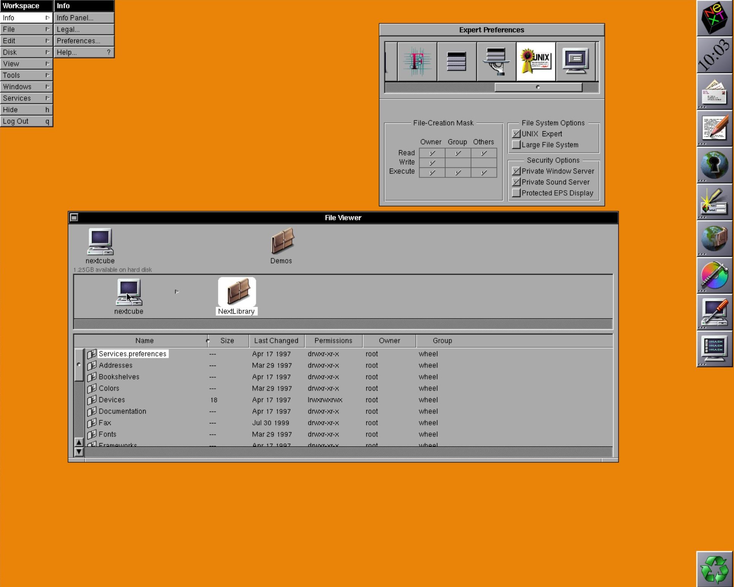Click the Preferences icon scroller knob
Screen dimensions: 734x587
tap(538, 87)
